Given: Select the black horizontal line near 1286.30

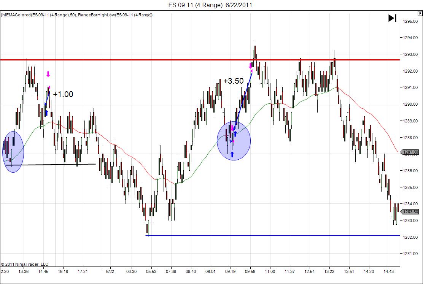Looking at the screenshot, I should 51,165.
